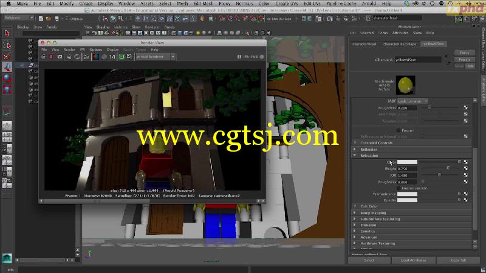The height and width of the screenshot is (273, 486).
Task: Click the Focus button
Action: [x=464, y=53]
